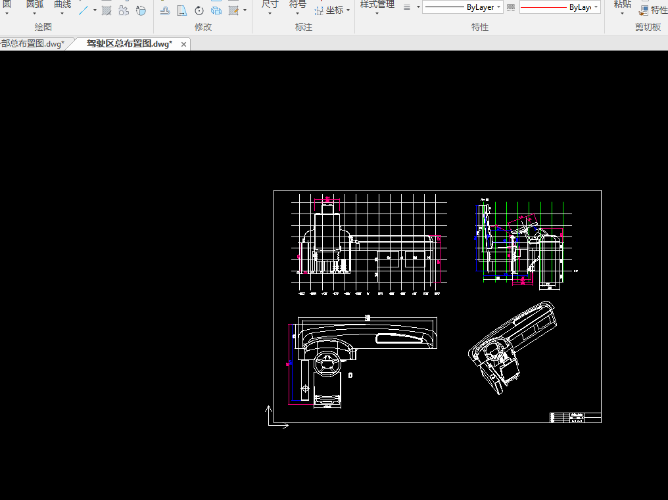668x500 pixels.
Task: Click the first icon in Modify panel
Action: coord(164,11)
